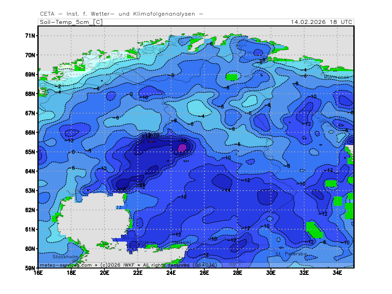Click the green patch near 61N 32E

pos(312,228)
